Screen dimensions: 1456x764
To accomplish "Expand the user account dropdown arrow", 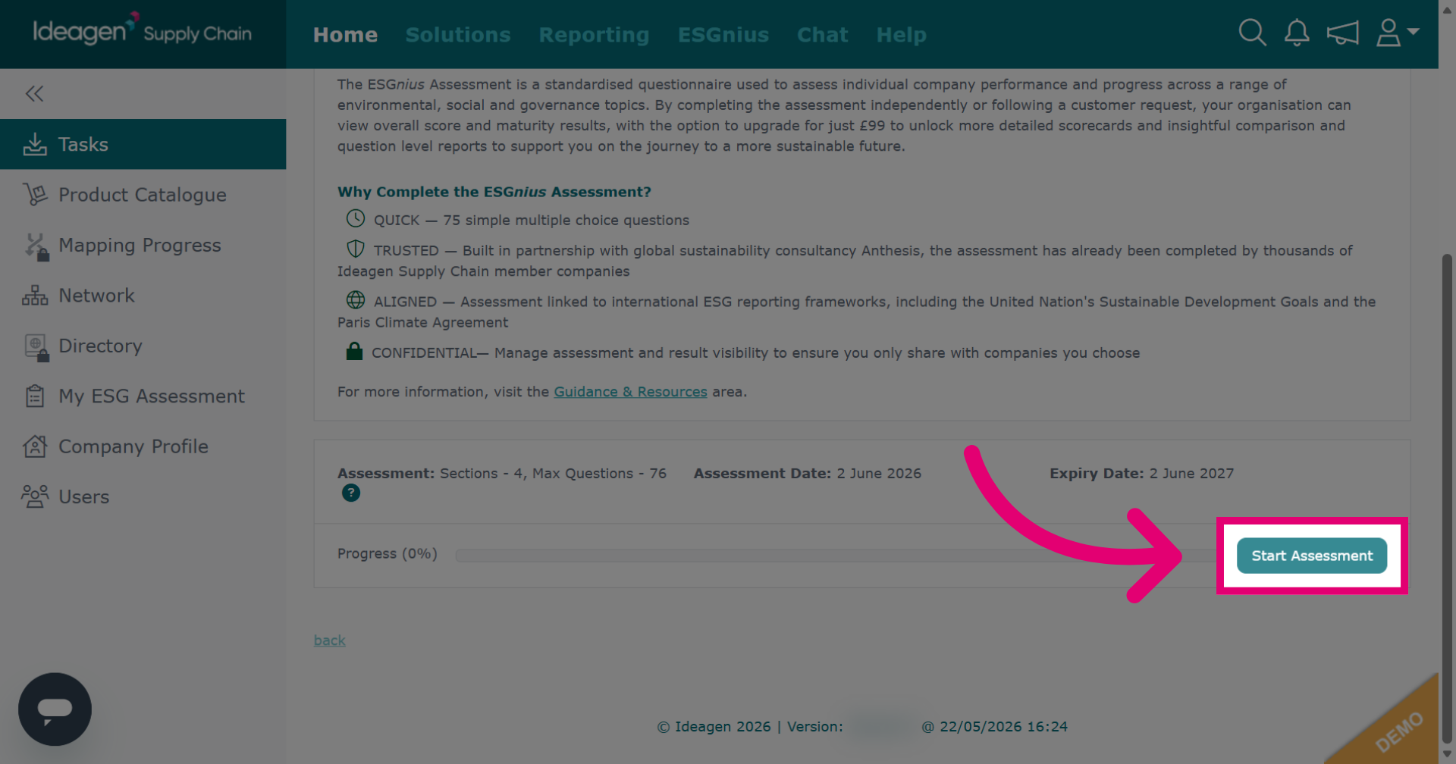I will (1413, 31).
